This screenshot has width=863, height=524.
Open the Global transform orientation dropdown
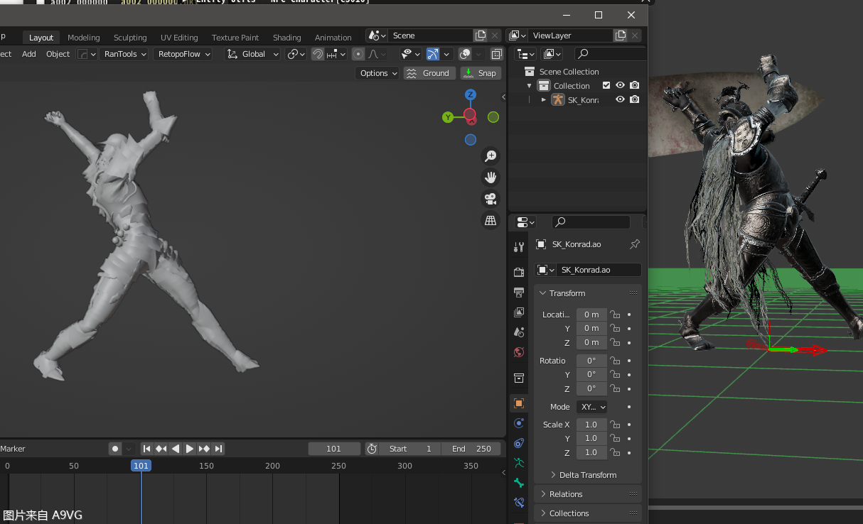253,54
